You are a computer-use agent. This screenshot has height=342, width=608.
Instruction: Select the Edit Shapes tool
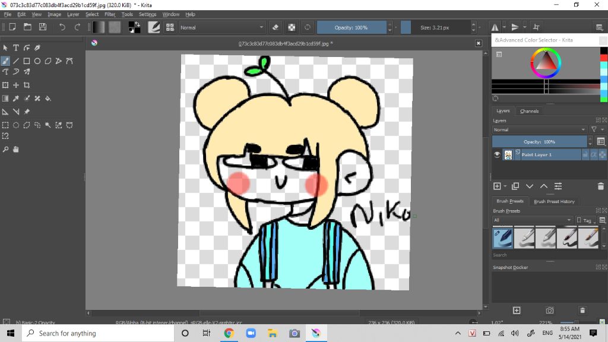(x=27, y=47)
